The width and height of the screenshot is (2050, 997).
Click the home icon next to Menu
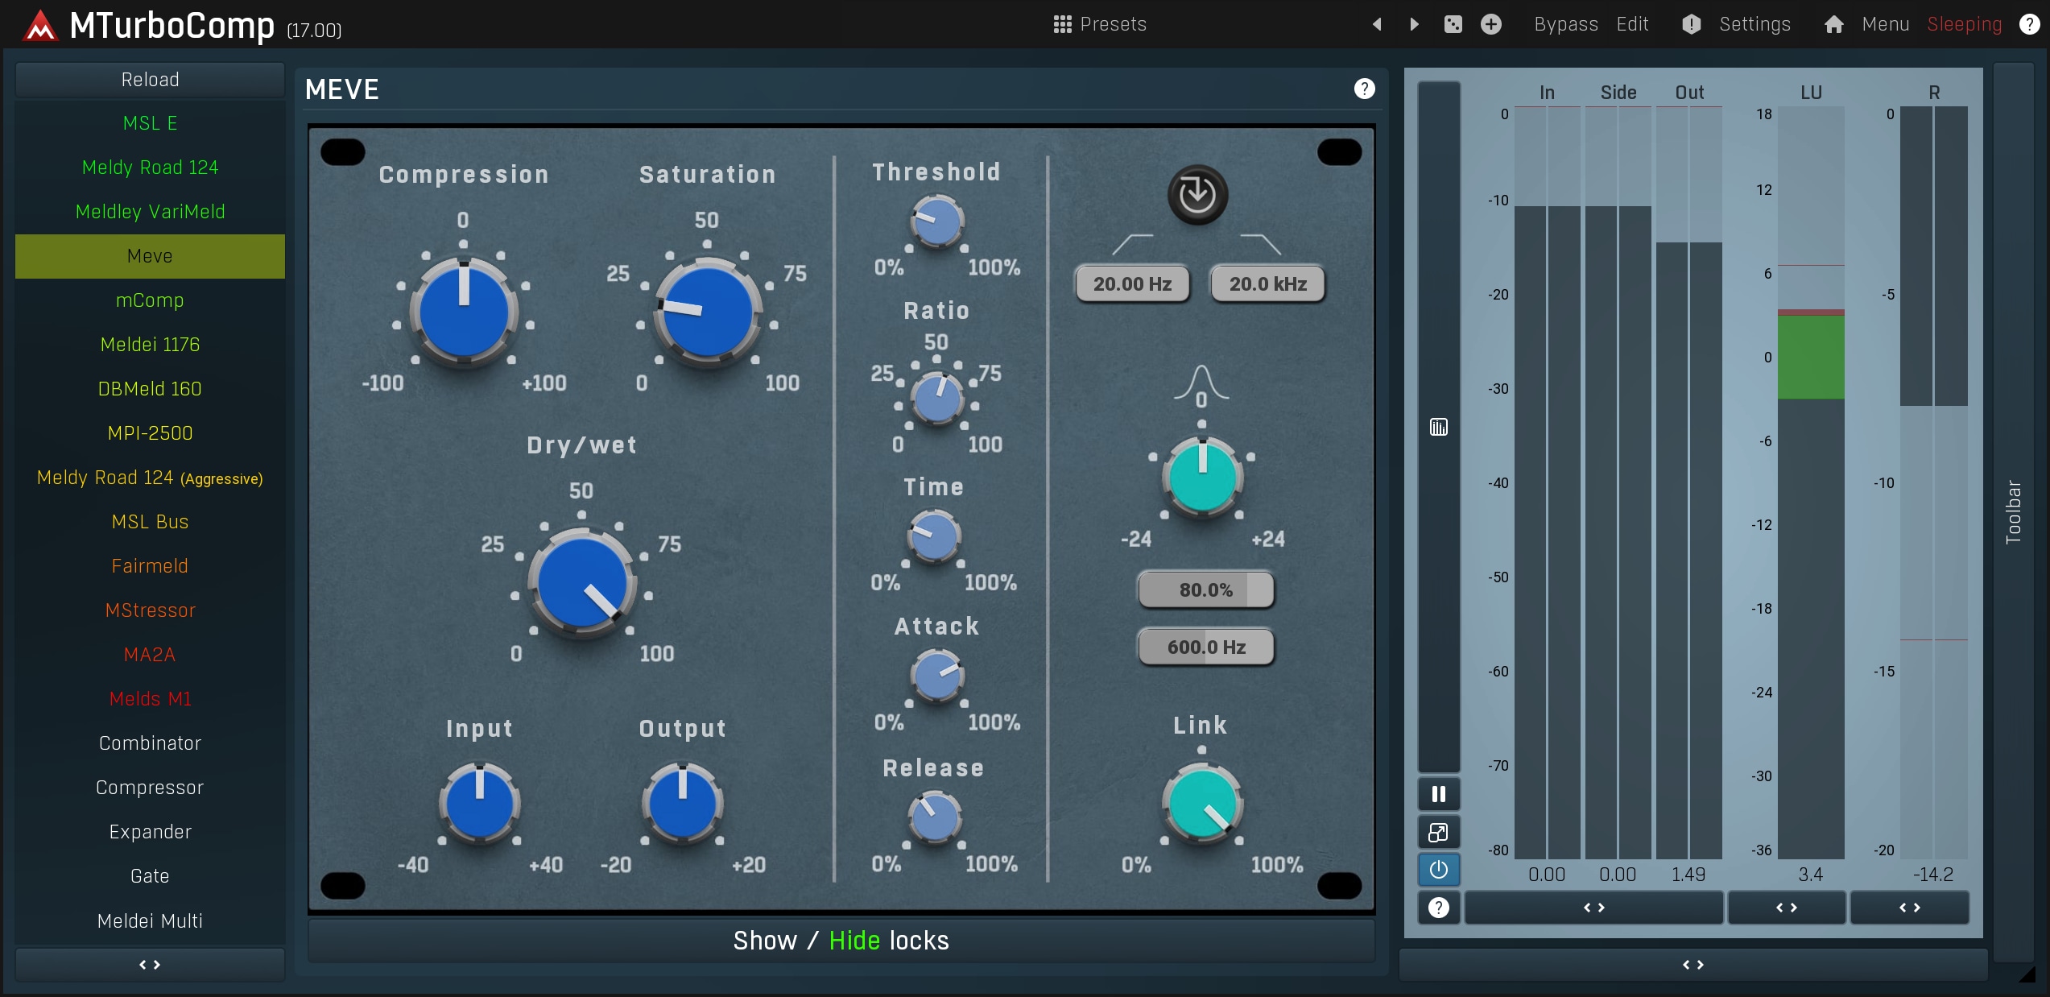(x=1833, y=24)
